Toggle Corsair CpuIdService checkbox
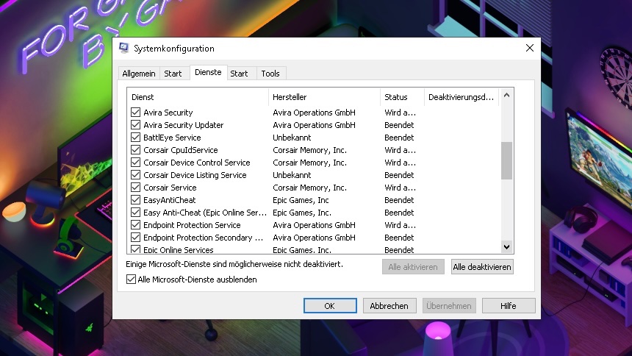Viewport: 632px width, 356px height. pos(136,150)
